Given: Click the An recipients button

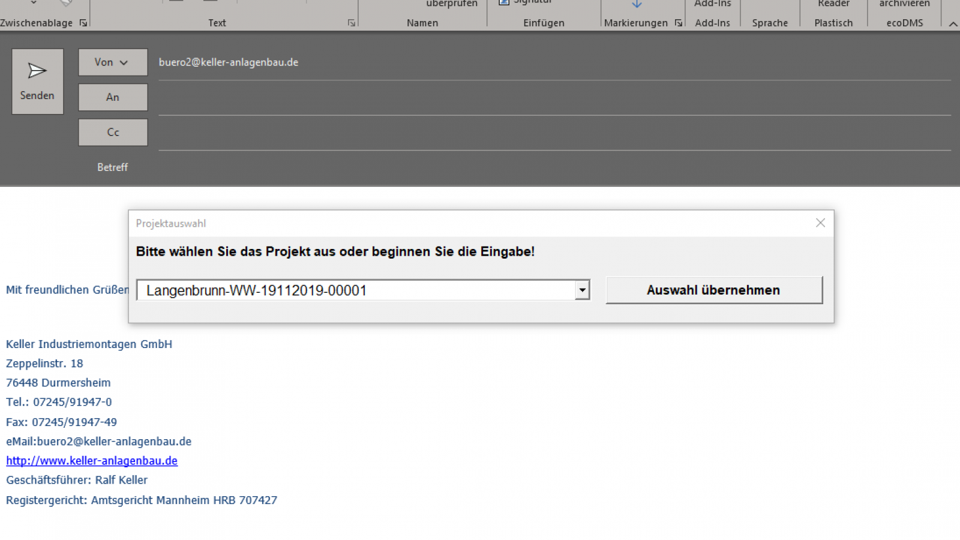Looking at the screenshot, I should (112, 97).
